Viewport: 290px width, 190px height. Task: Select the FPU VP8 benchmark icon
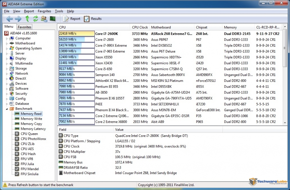point(17,159)
